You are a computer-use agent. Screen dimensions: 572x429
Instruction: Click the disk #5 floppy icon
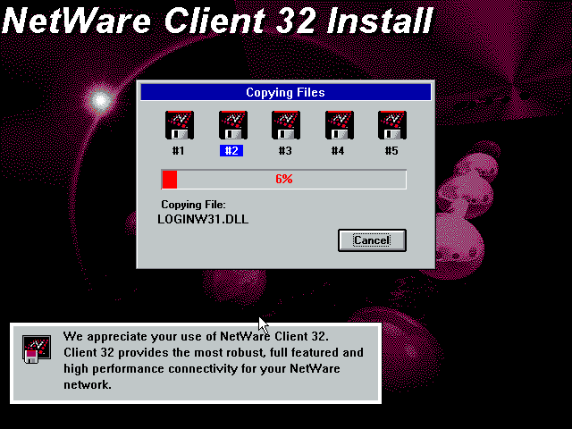click(x=392, y=125)
